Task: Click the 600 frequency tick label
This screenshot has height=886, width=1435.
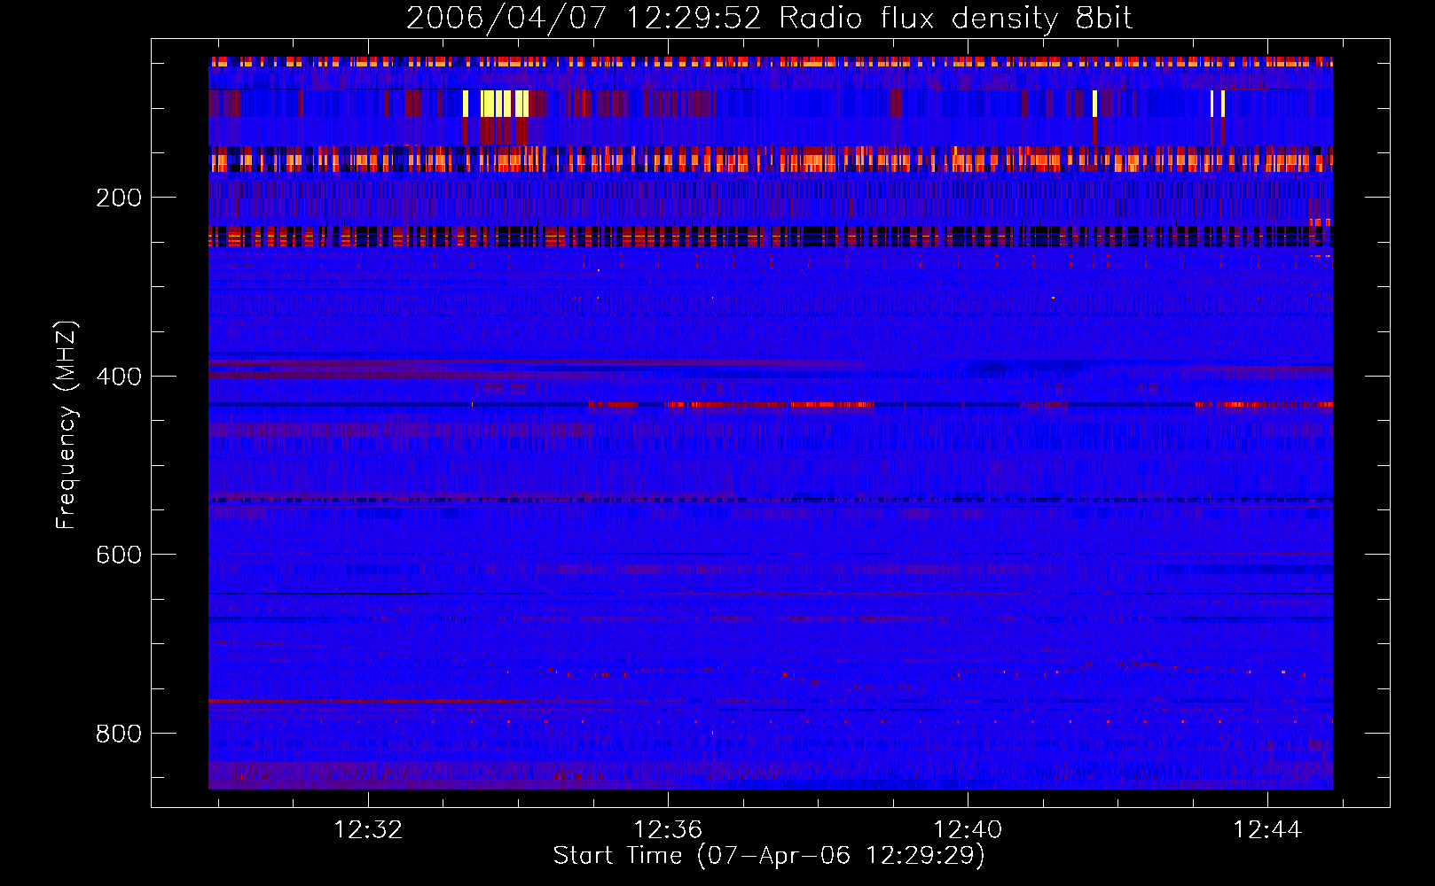Action: (x=119, y=555)
